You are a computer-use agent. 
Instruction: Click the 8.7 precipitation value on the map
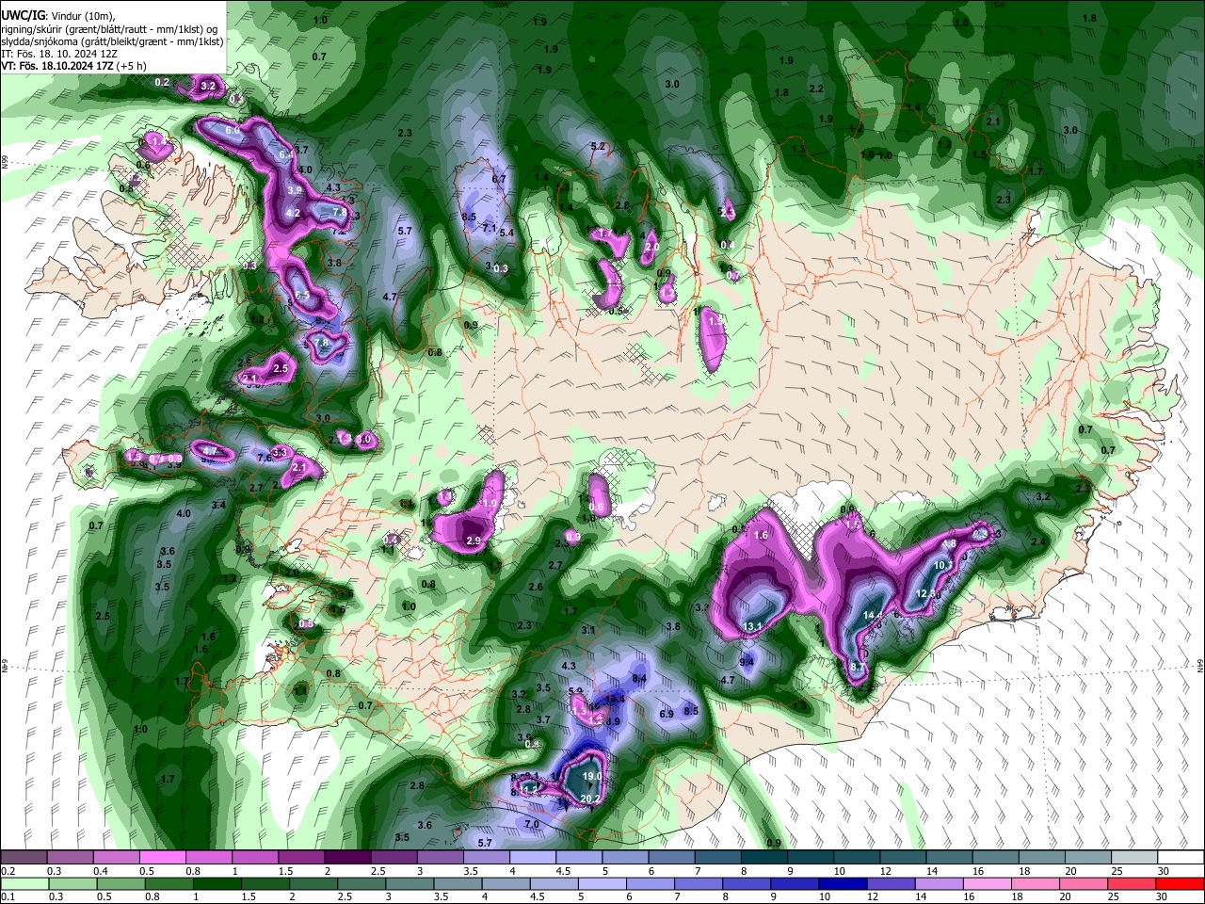[858, 667]
